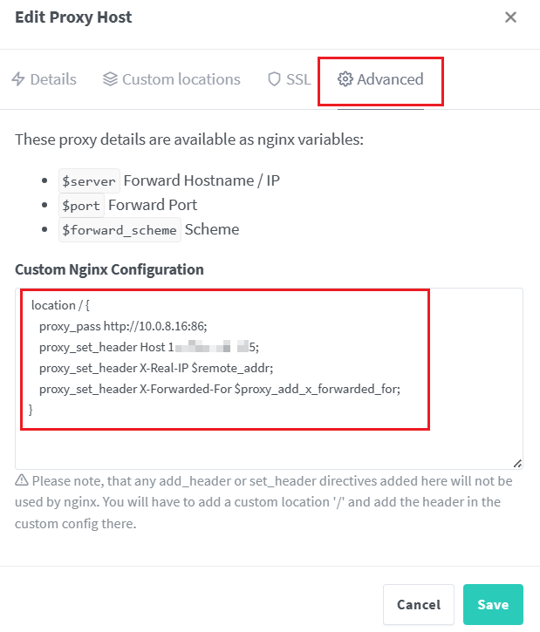Image resolution: width=540 pixels, height=632 pixels.
Task: Open the Custom locations tab
Action: pos(181,79)
